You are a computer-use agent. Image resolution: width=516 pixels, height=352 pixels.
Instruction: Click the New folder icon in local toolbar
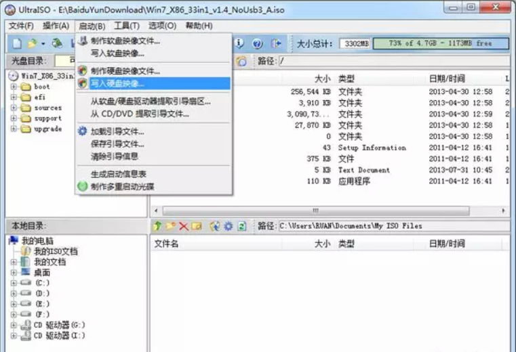(x=170, y=226)
